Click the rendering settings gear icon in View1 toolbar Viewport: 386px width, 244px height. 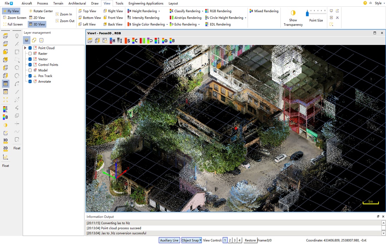click(165, 41)
